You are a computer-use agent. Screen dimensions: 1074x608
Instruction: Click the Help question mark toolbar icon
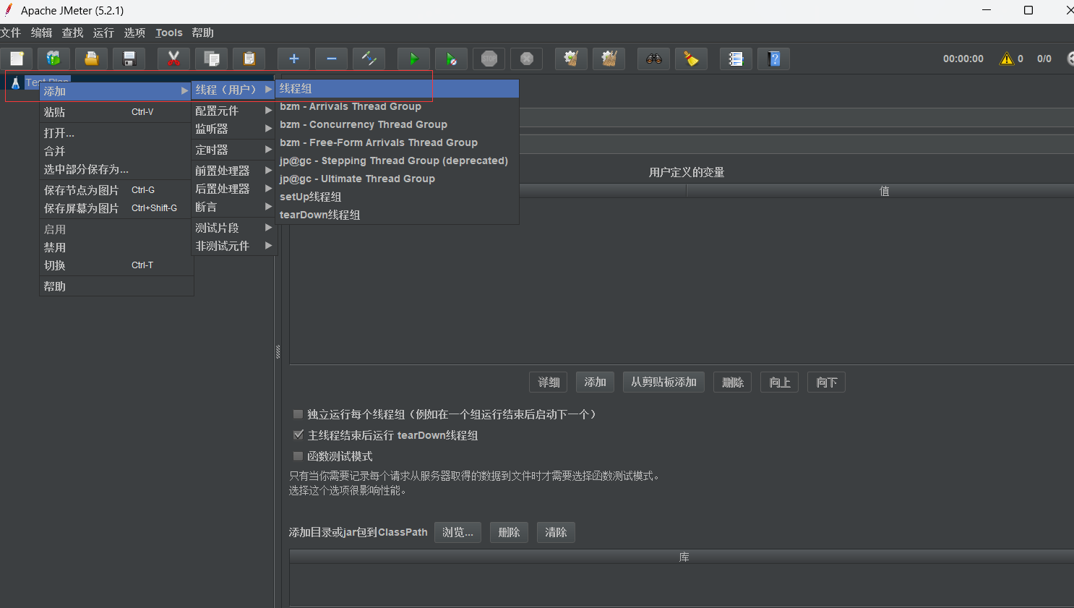pyautogui.click(x=773, y=59)
